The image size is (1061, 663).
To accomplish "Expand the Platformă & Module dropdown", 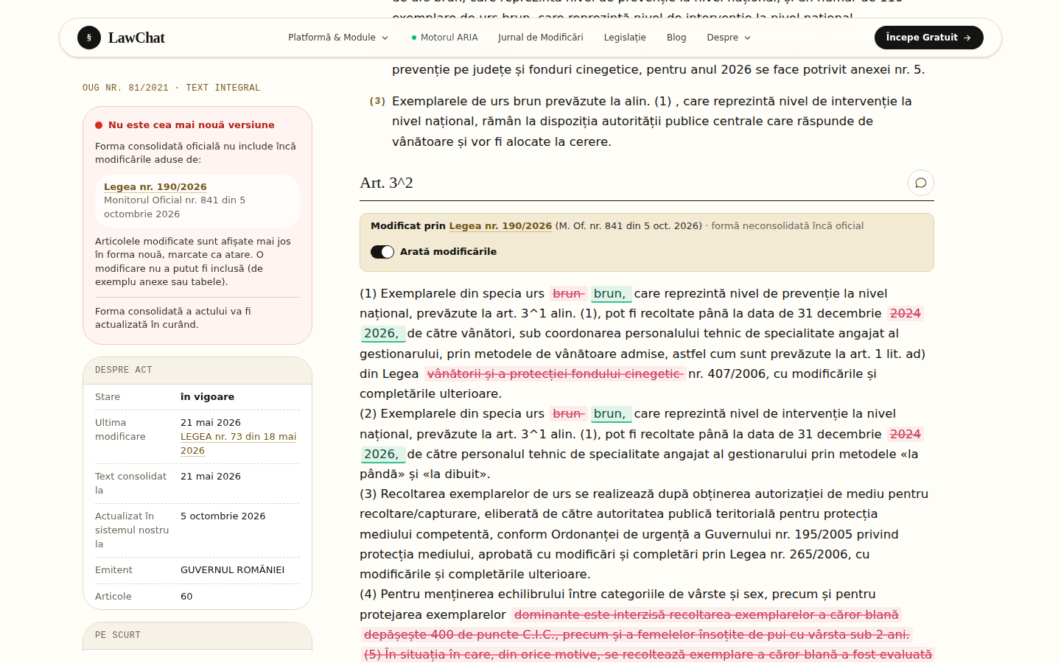I will [x=338, y=38].
